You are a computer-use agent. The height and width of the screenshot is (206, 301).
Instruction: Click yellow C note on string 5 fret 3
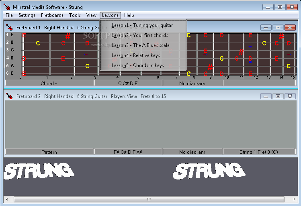87,66
